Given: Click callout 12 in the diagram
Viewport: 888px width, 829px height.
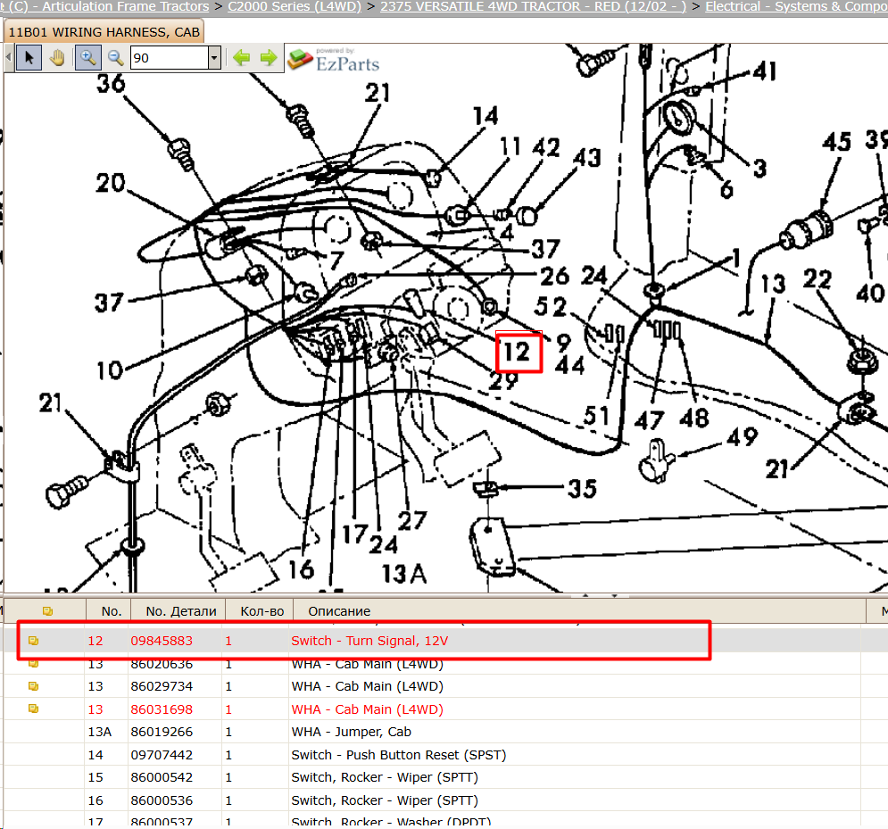Looking at the screenshot, I should (517, 352).
